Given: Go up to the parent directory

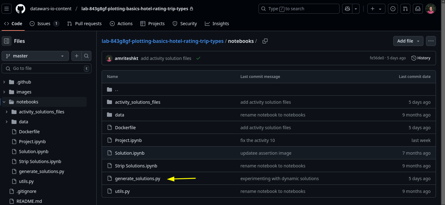Looking at the screenshot, I should 117,89.
